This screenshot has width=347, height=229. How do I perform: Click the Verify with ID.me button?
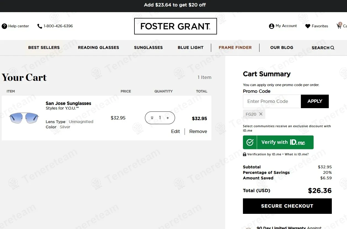[278, 142]
